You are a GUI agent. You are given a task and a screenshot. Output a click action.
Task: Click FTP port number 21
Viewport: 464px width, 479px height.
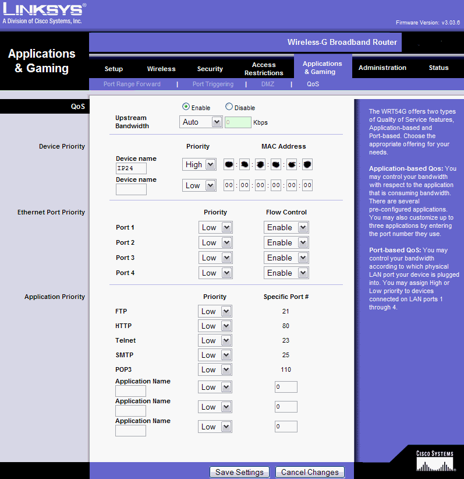click(x=285, y=311)
